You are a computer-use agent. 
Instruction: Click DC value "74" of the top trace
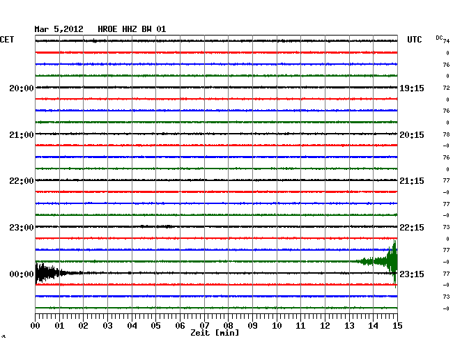coord(446,41)
